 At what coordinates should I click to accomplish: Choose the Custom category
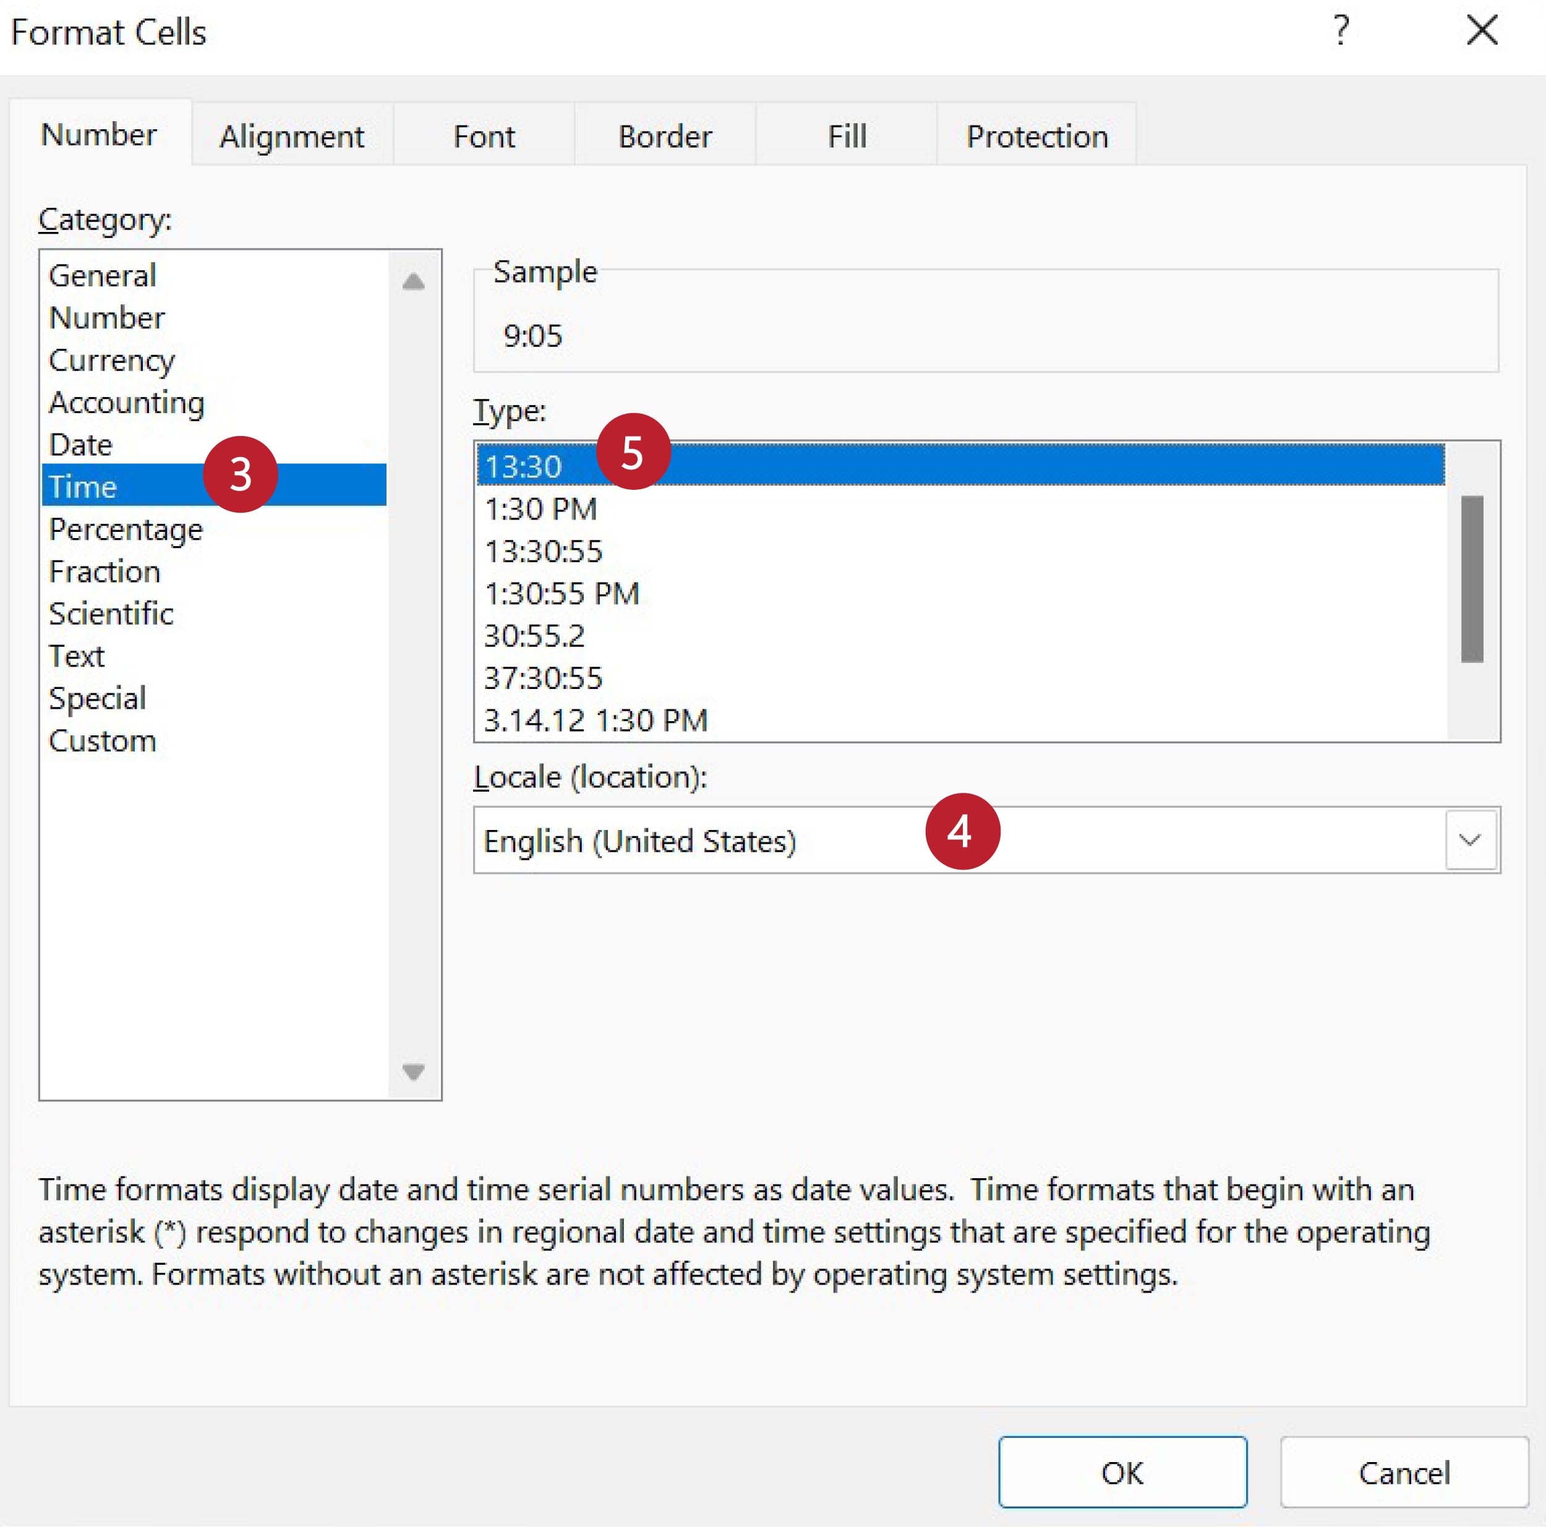click(103, 740)
